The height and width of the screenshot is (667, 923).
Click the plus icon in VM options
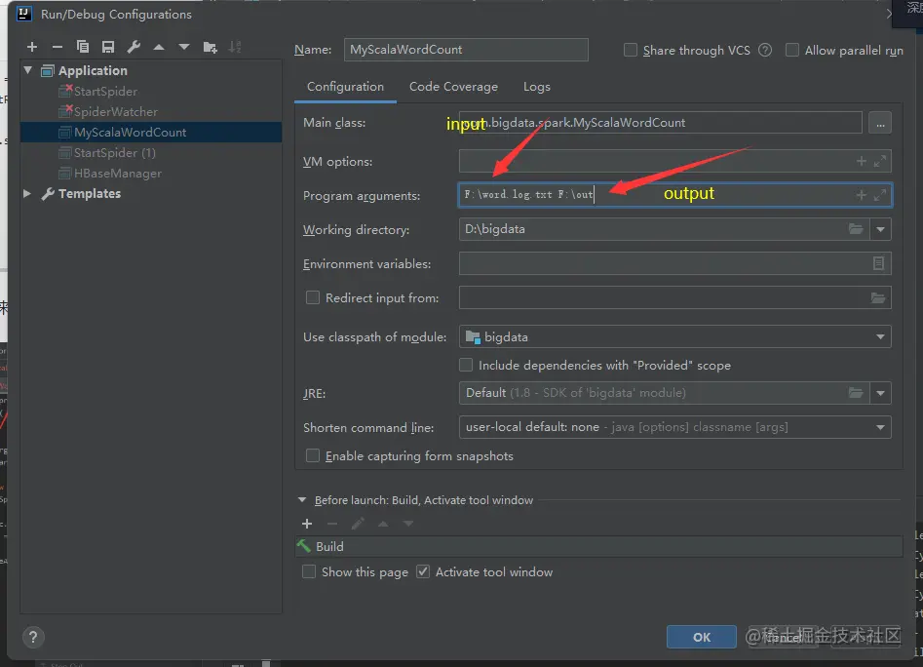coord(862,161)
